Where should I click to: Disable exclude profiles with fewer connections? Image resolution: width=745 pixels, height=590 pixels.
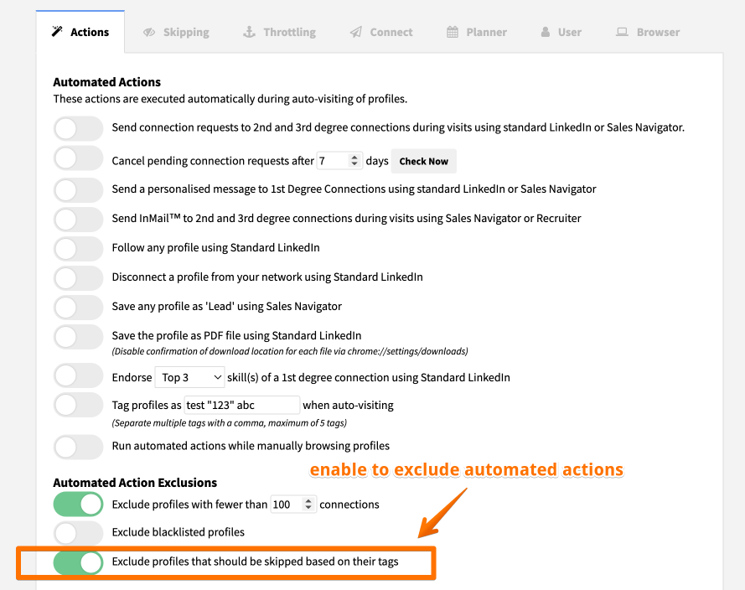(x=79, y=504)
